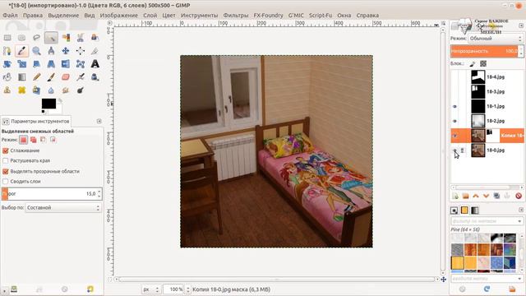Select the Airbrush tool
The height and width of the screenshot is (296, 526).
tap(81, 77)
